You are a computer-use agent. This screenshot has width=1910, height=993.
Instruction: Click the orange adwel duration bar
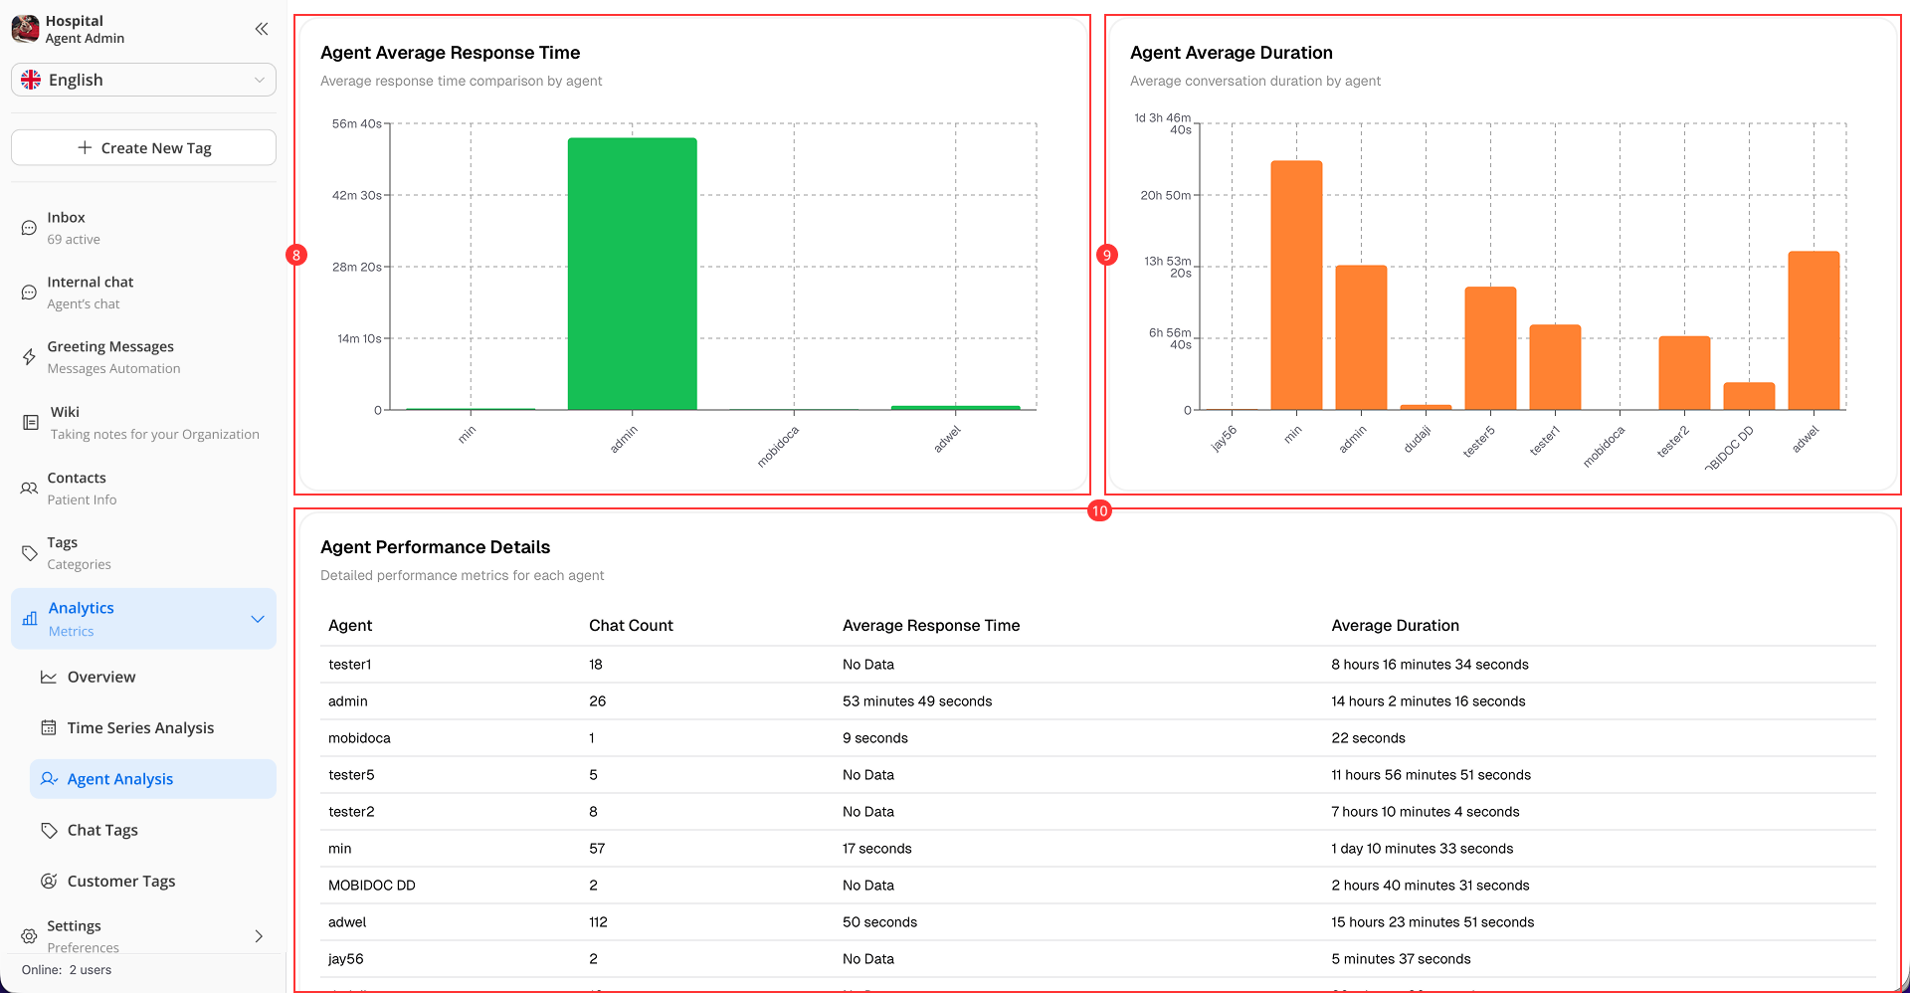pos(1813,330)
